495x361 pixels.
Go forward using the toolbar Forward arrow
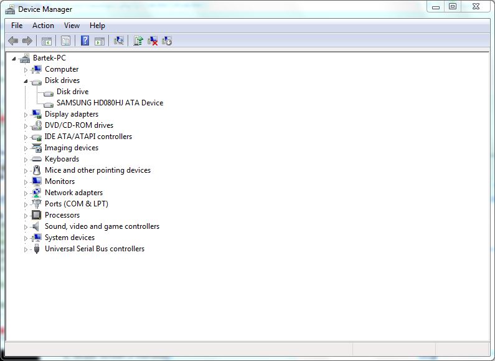click(x=27, y=41)
